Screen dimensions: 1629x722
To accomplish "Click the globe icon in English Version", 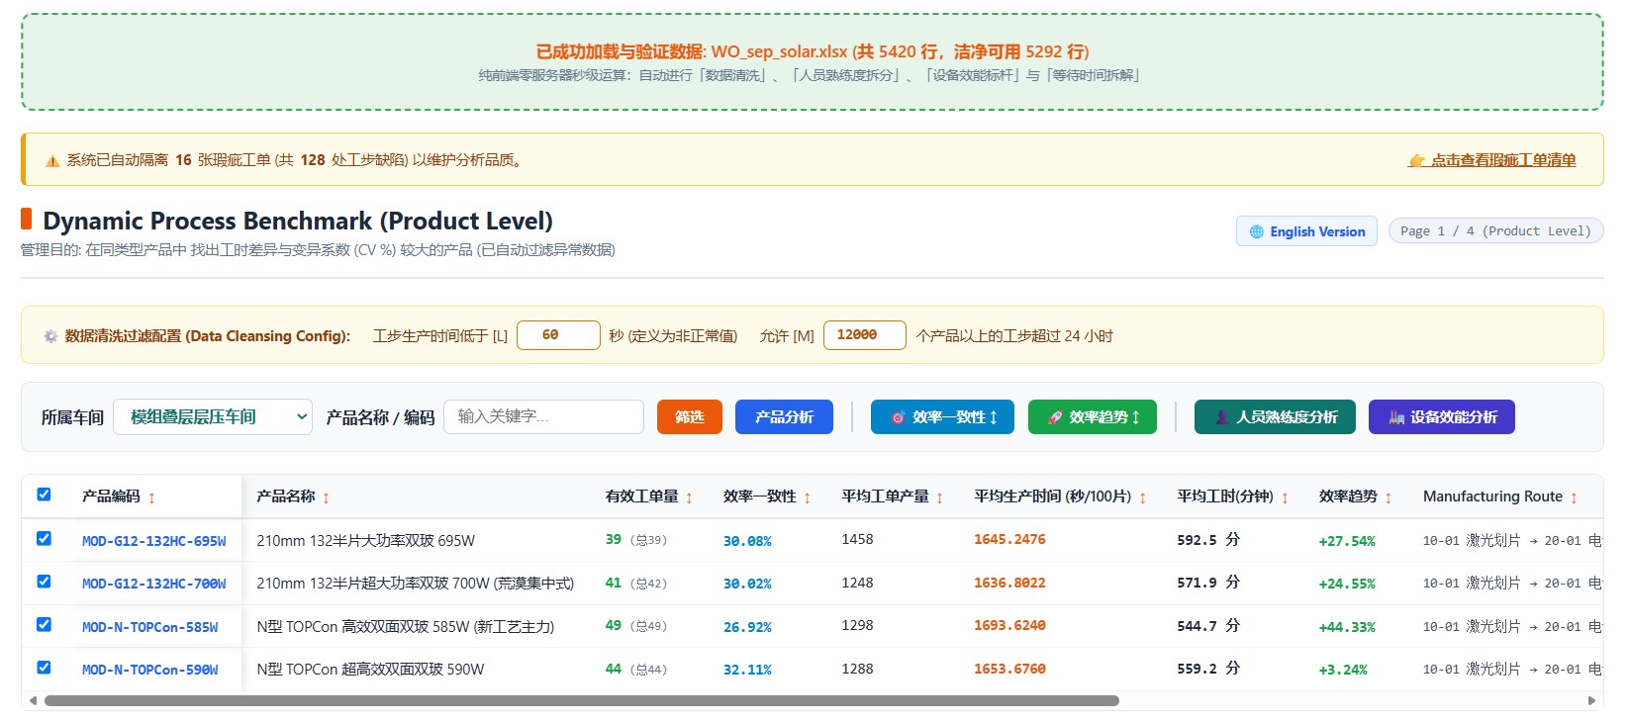I will coord(1257,231).
